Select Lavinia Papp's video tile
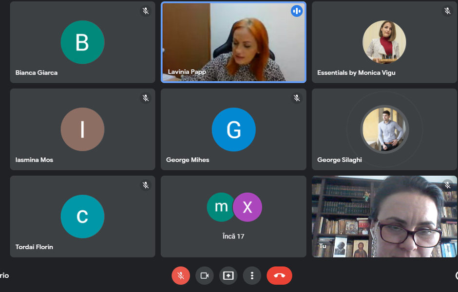This screenshot has width=458, height=292. (233, 42)
